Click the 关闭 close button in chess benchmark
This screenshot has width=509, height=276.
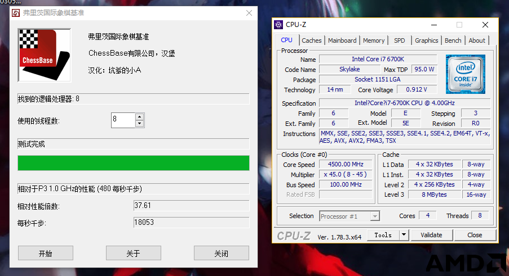[x=222, y=253]
